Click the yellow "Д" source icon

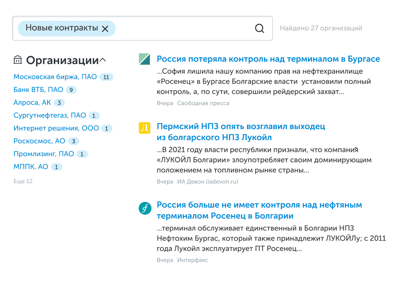point(144,128)
